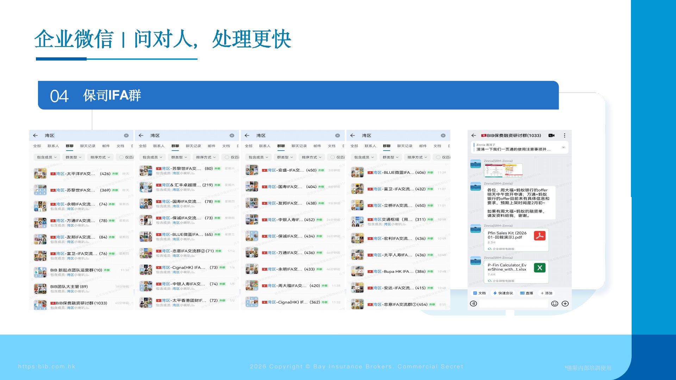The image size is (676, 380).
Task: Clear the search text in the fourth panel
Action: tap(443, 135)
